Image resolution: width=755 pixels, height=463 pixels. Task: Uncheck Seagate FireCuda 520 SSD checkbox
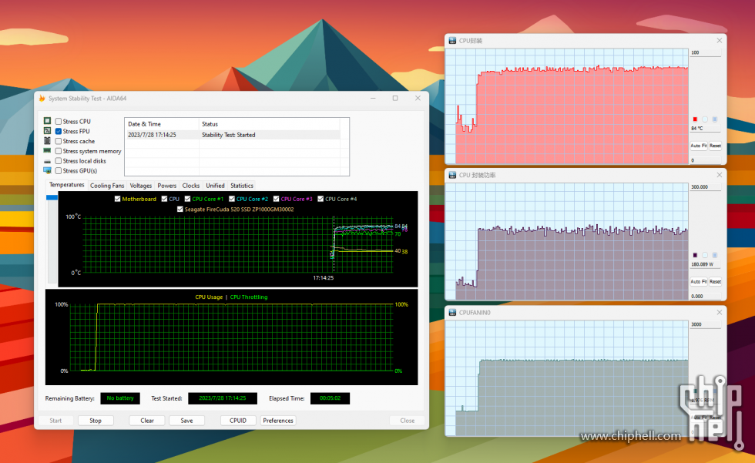pos(180,210)
